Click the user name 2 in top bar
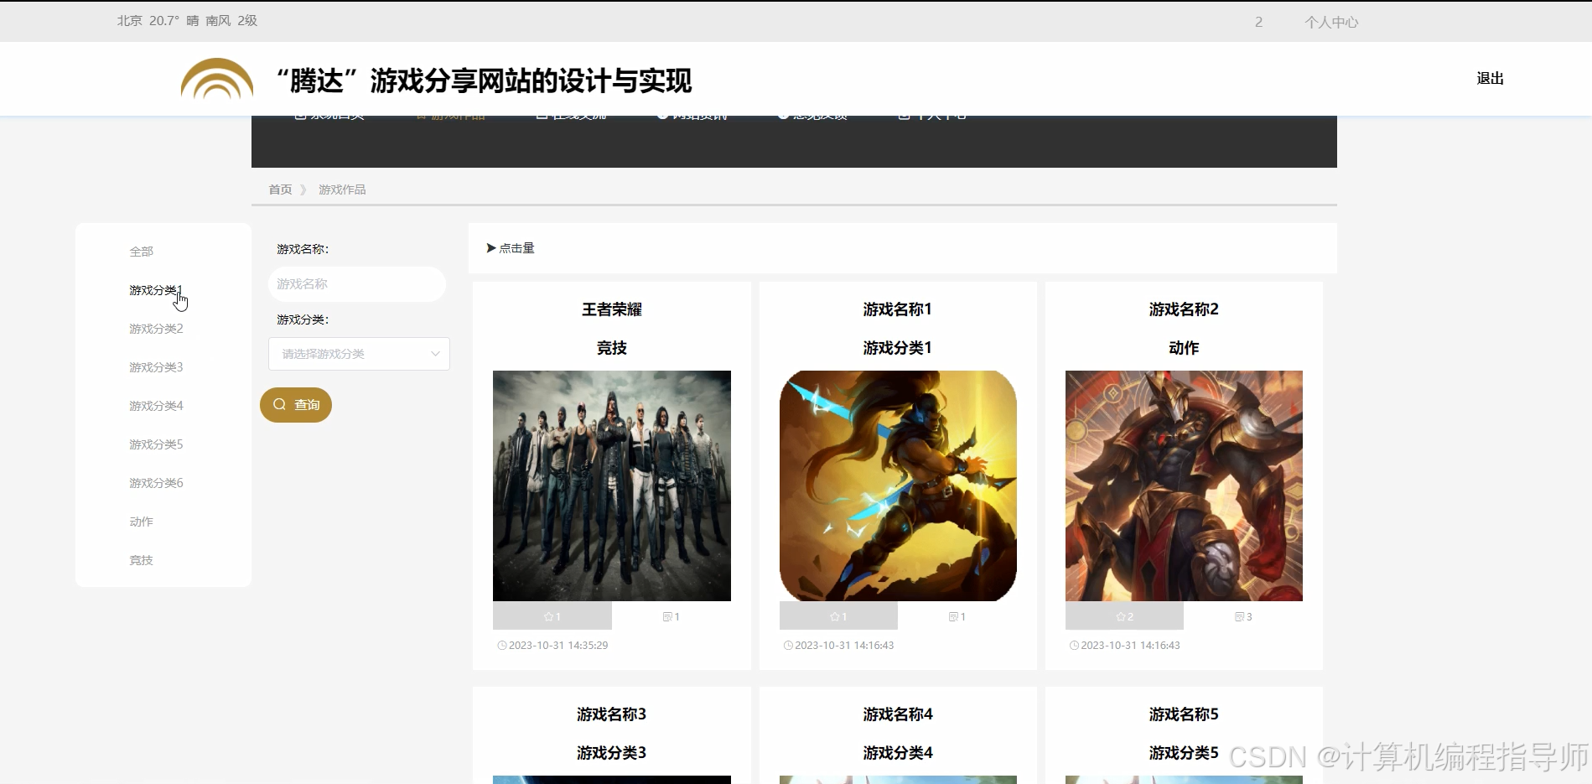1592x784 pixels. point(1258,22)
